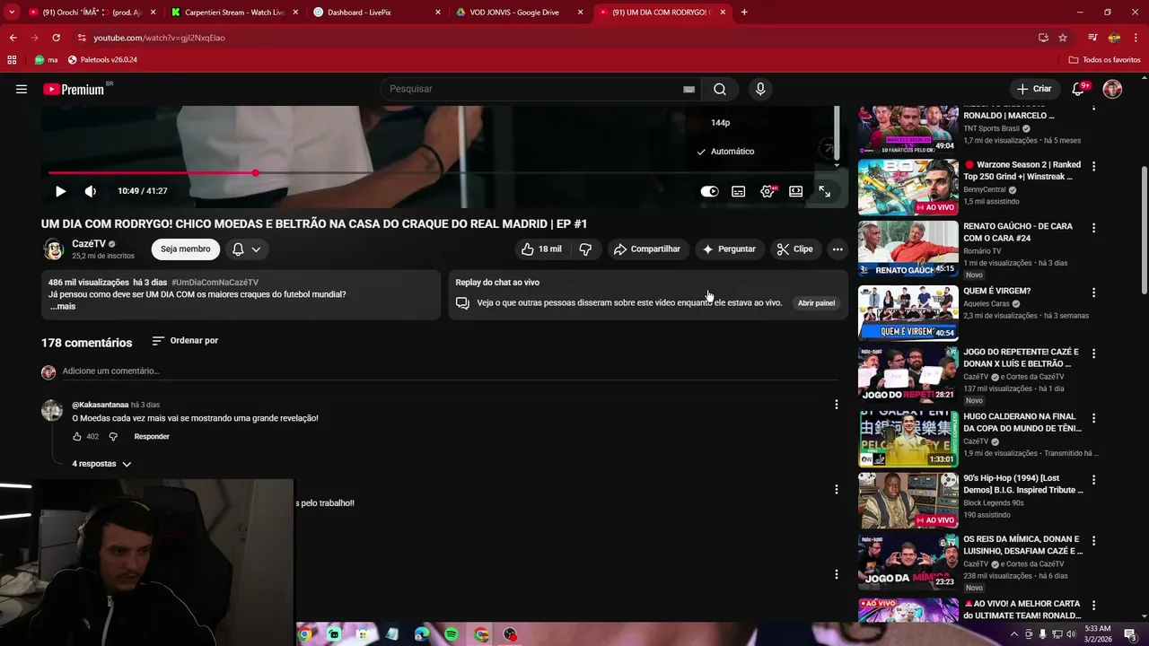Open a new browser tab plus
This screenshot has width=1149, height=646.
(744, 13)
